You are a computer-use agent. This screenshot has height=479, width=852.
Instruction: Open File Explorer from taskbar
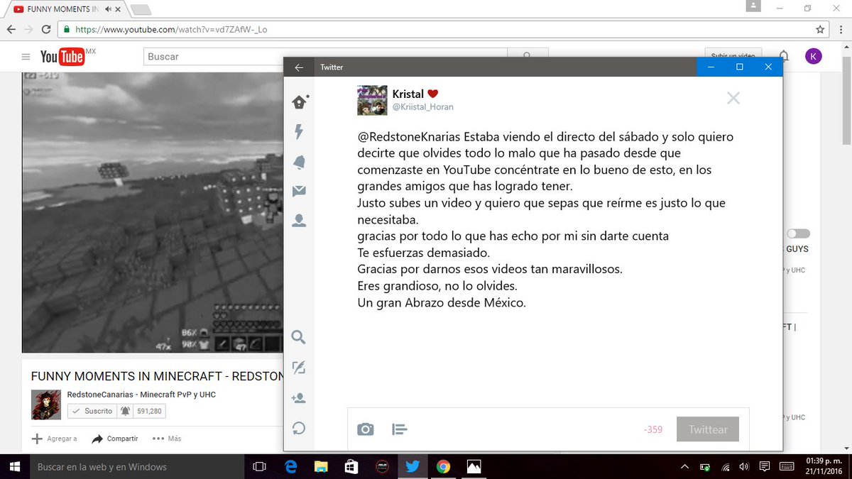pos(321,467)
